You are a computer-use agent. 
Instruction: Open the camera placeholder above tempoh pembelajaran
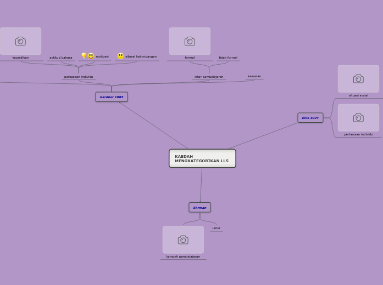tap(183, 240)
